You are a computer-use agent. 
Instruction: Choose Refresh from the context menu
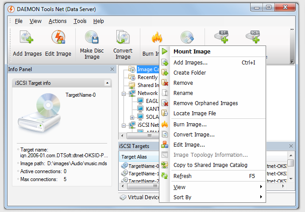(212, 176)
